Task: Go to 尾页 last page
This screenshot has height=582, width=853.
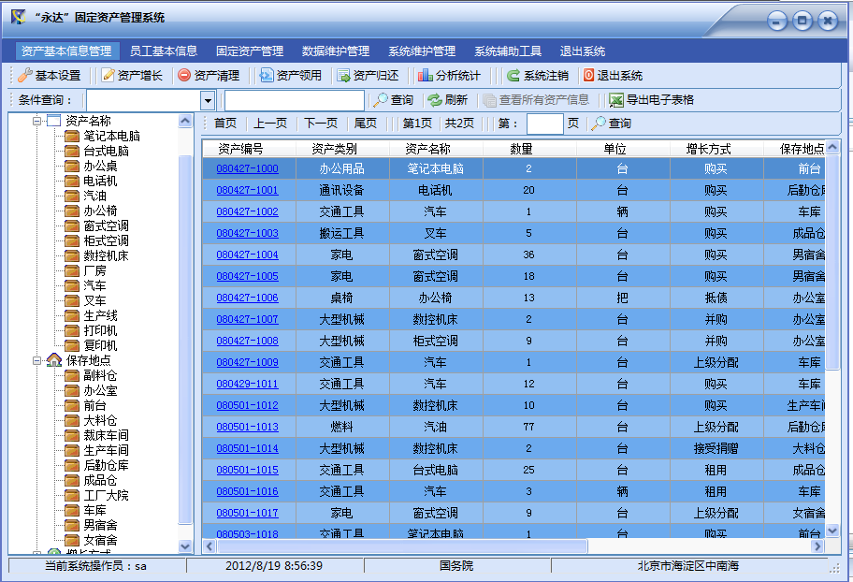Action: [365, 123]
